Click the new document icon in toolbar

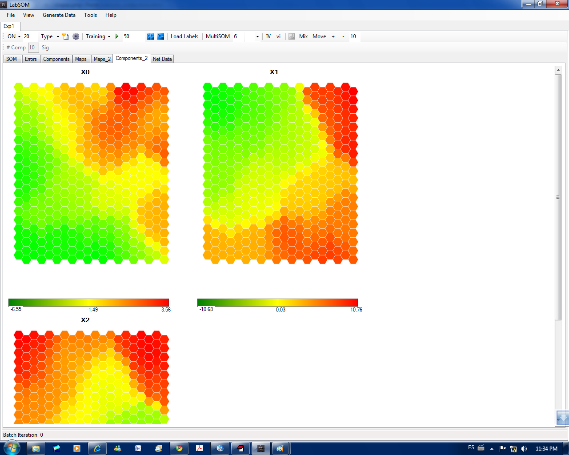tap(65, 36)
